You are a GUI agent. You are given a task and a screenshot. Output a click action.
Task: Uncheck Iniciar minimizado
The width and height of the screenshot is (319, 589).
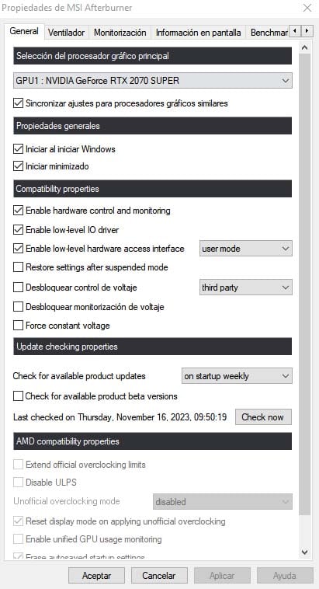pos(18,166)
